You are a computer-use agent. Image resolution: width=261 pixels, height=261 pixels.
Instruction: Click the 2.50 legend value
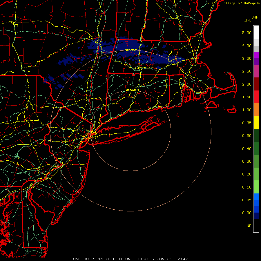247,71
